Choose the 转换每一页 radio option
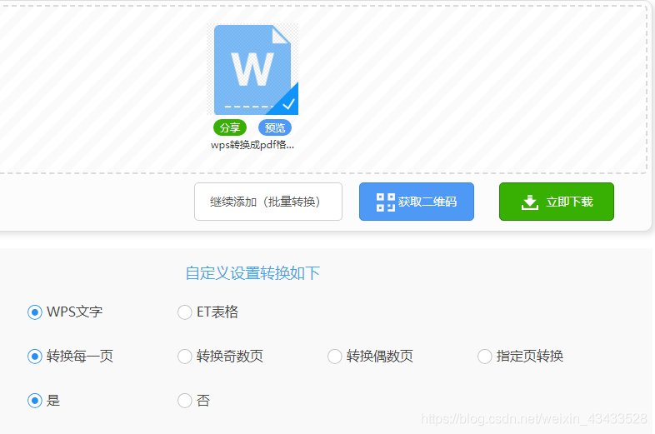 [35, 357]
